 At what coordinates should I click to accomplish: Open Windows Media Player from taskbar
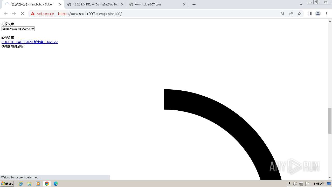coord(38,184)
